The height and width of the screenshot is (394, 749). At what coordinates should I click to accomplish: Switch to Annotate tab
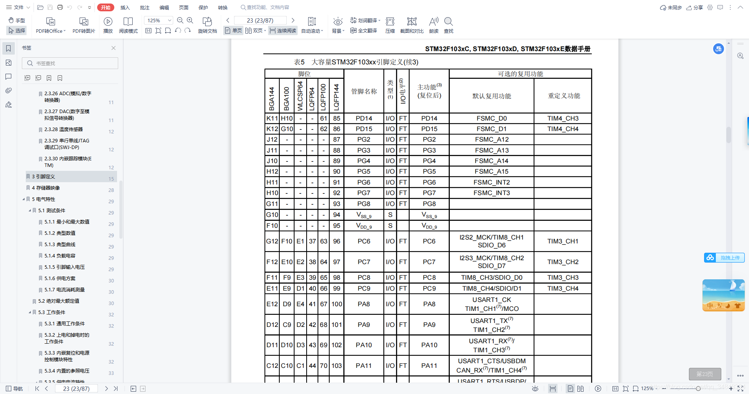point(145,7)
